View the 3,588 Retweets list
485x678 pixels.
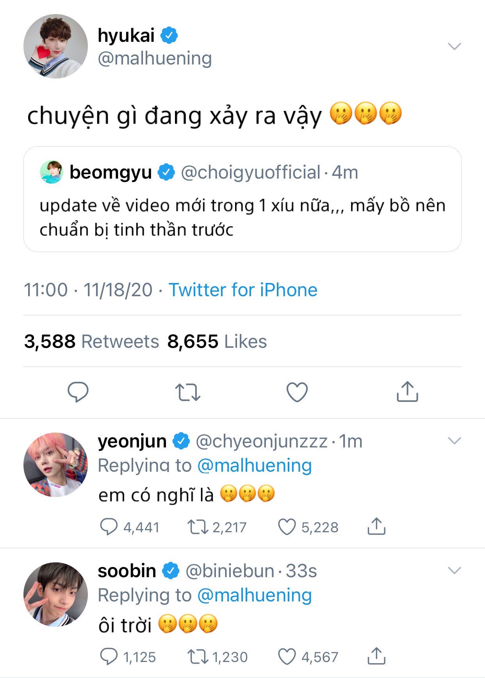(x=91, y=342)
